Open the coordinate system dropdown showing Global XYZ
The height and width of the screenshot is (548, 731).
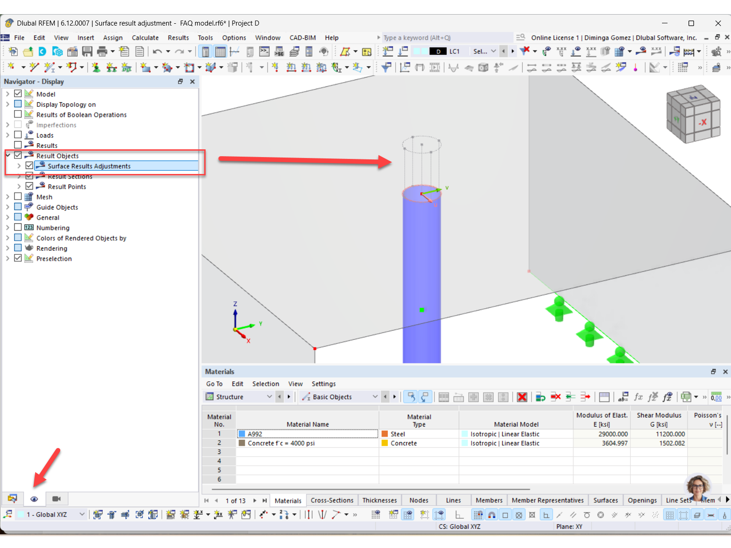click(81, 514)
